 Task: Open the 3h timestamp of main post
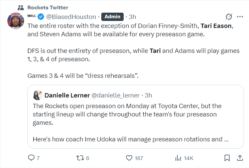click(132, 17)
